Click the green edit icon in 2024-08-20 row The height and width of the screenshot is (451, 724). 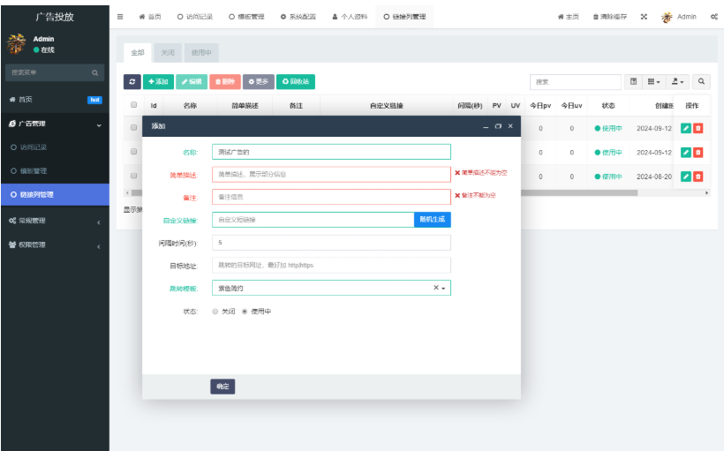[686, 177]
